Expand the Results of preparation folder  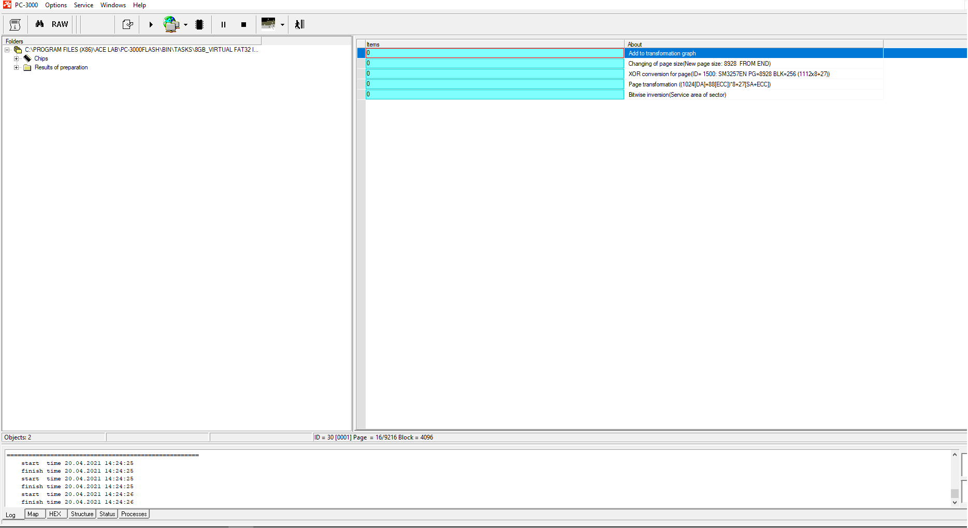(17, 68)
